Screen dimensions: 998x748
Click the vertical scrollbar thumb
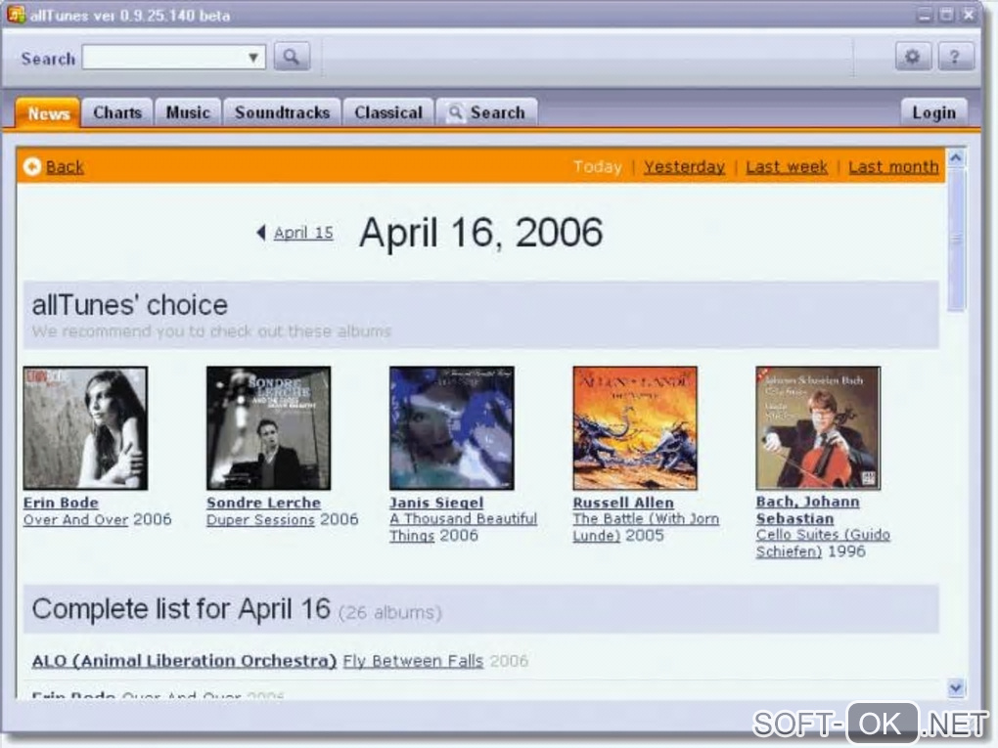pos(956,240)
